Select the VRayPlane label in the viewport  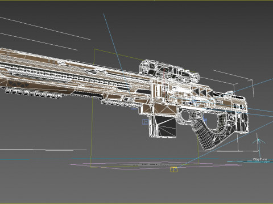pos(260,159)
